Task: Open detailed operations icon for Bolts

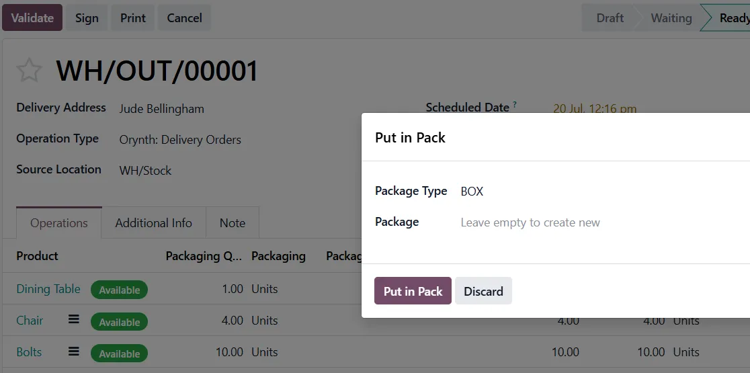Action: pos(74,351)
